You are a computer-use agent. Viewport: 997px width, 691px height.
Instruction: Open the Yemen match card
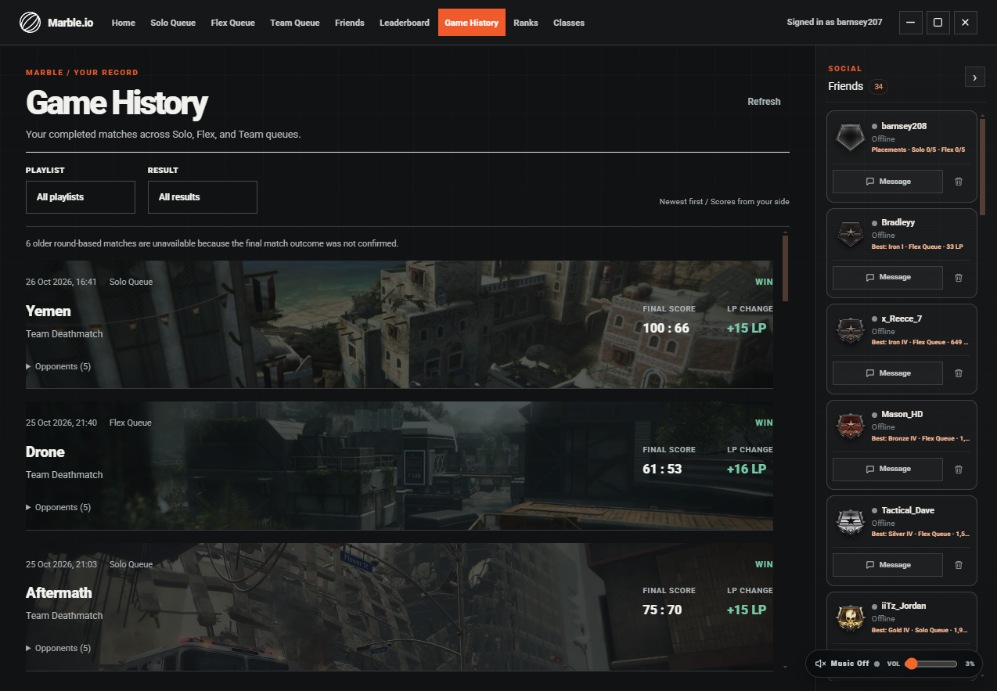point(399,325)
